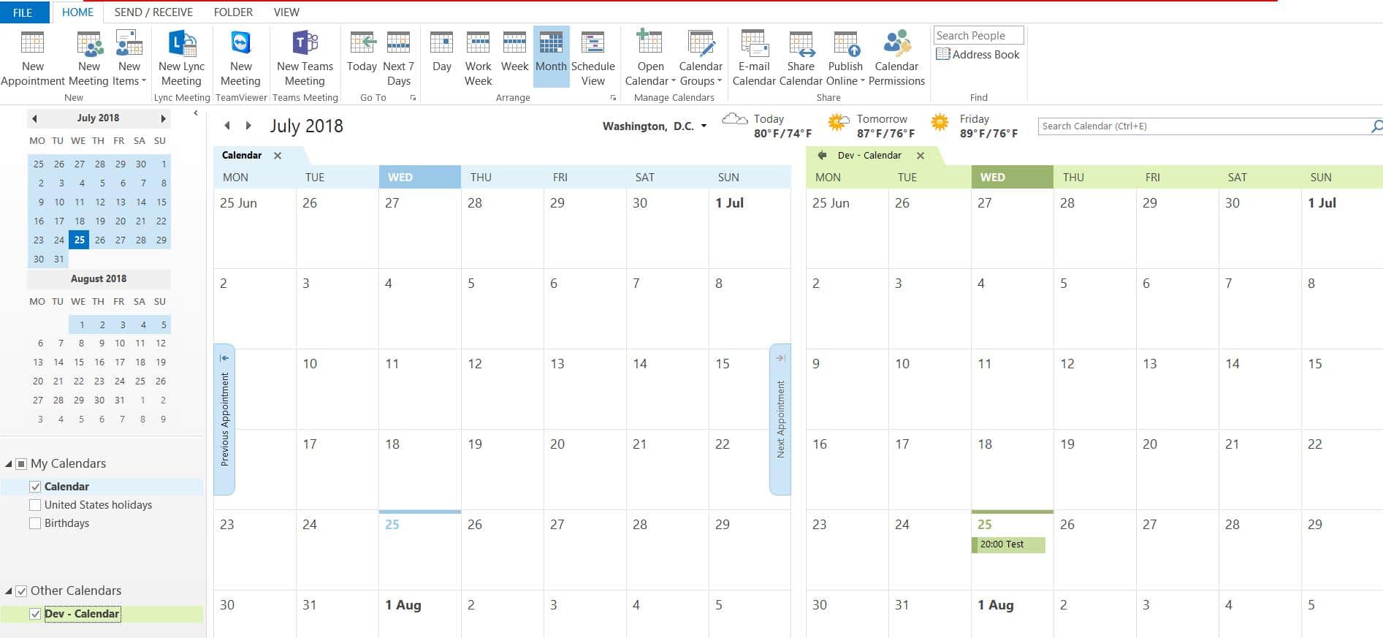Toggle the Other Calendars group checkbox
Image resolution: width=1383 pixels, height=638 pixels.
22,590
